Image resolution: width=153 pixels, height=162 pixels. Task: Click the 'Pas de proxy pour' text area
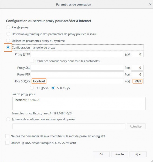[x=79, y=103]
